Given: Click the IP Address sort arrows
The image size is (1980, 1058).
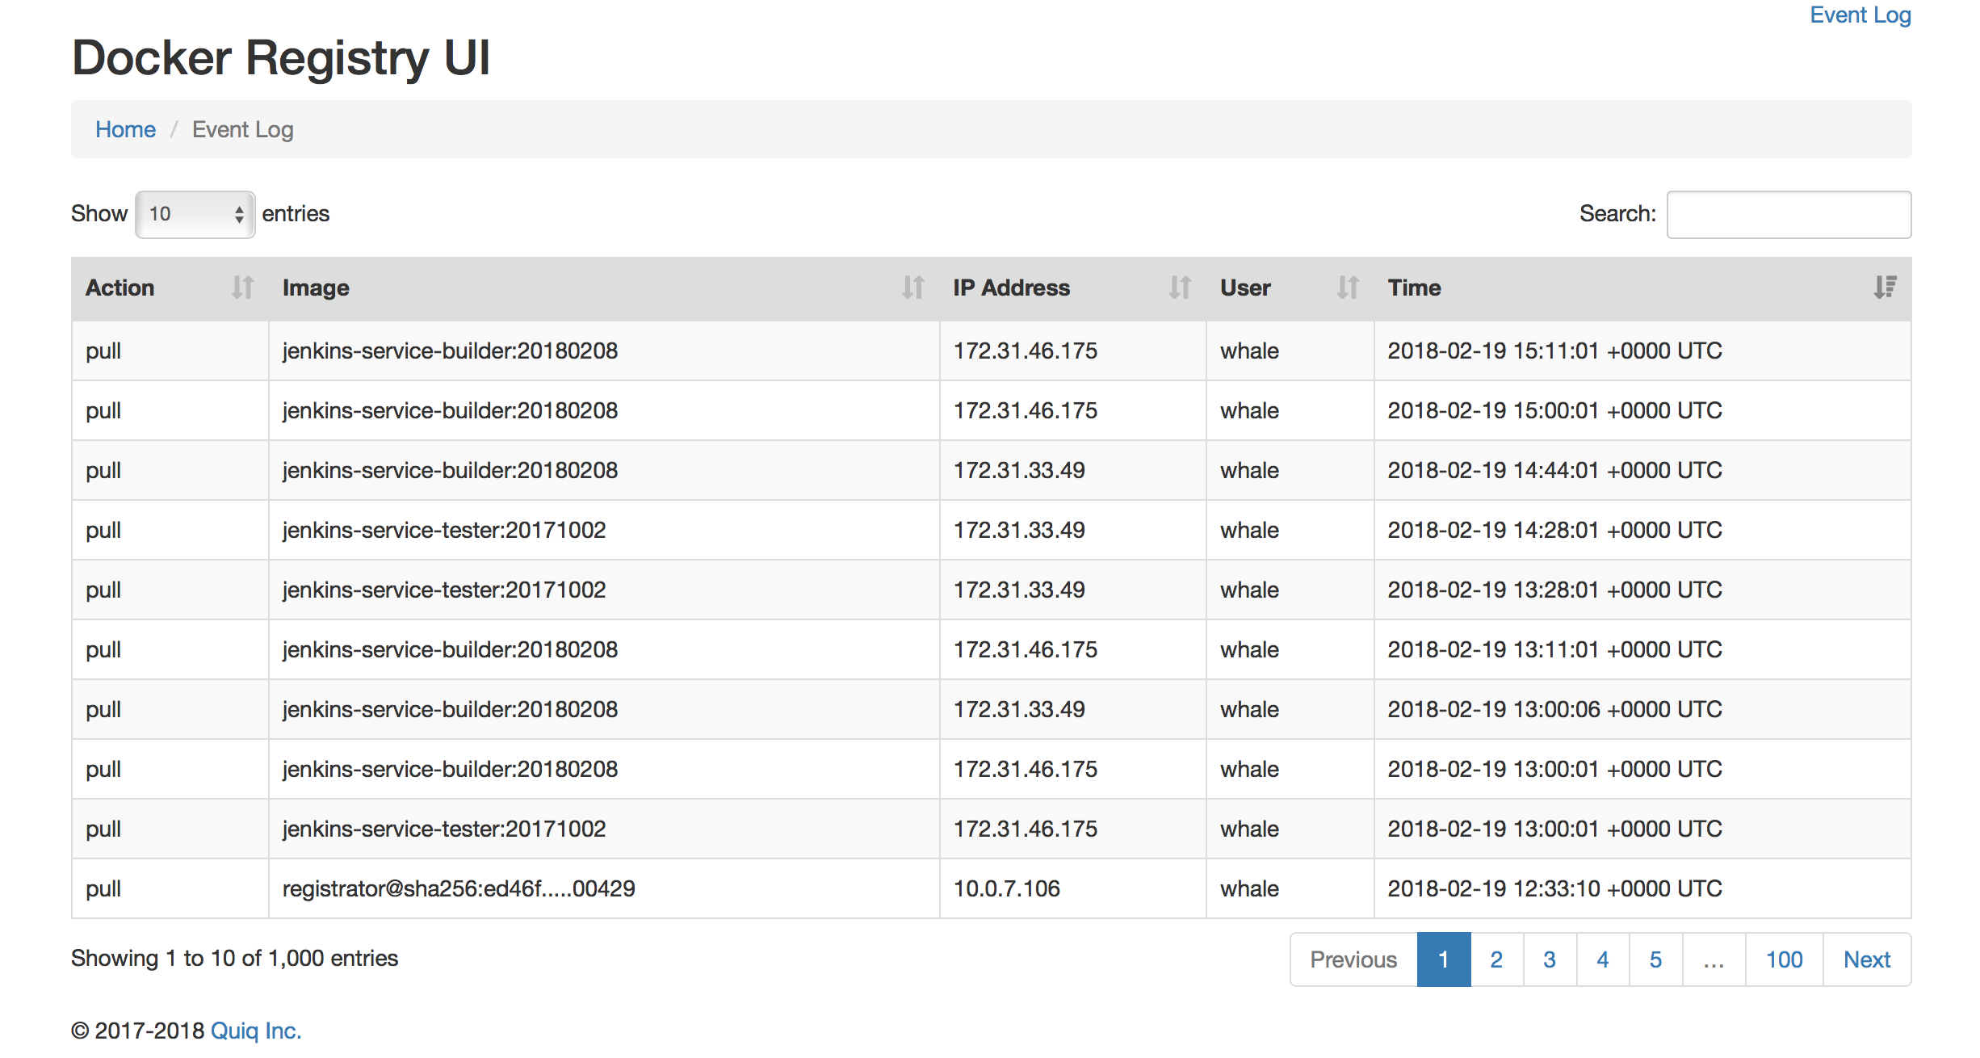Looking at the screenshot, I should point(1180,288).
